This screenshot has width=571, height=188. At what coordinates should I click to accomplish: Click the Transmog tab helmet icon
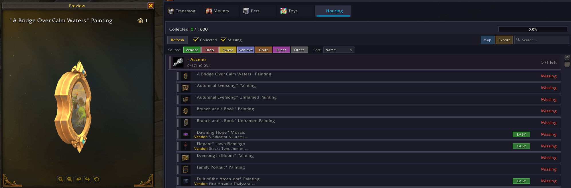[171, 11]
